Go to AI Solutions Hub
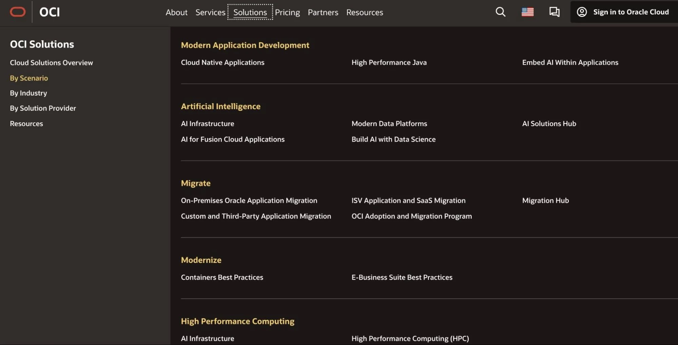 pyautogui.click(x=549, y=124)
